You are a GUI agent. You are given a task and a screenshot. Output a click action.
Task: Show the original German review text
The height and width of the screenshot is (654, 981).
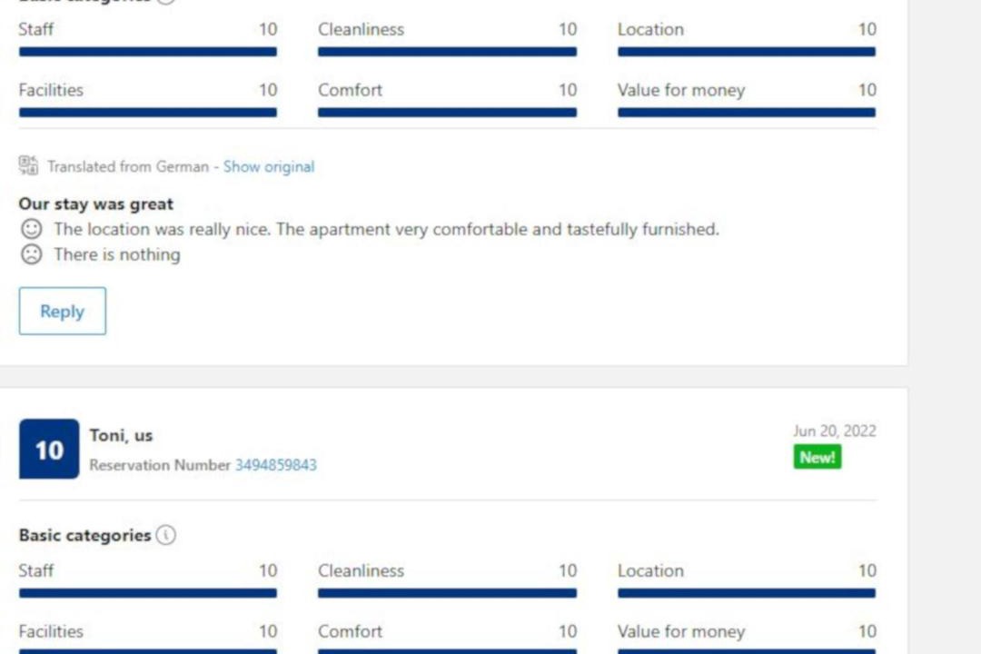coord(269,166)
